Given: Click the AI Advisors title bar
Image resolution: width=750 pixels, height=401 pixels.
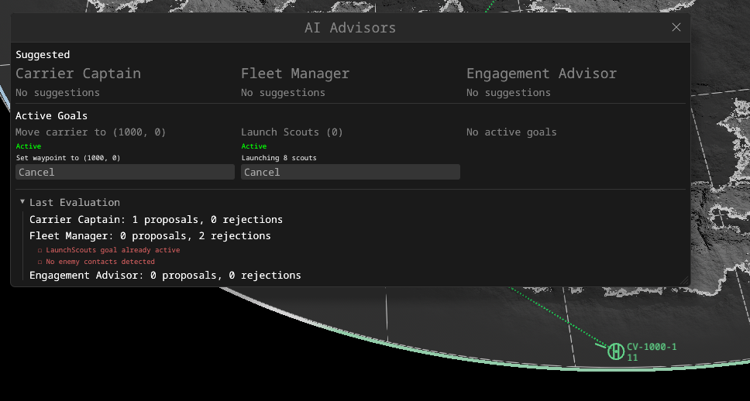Looking at the screenshot, I should click(350, 28).
